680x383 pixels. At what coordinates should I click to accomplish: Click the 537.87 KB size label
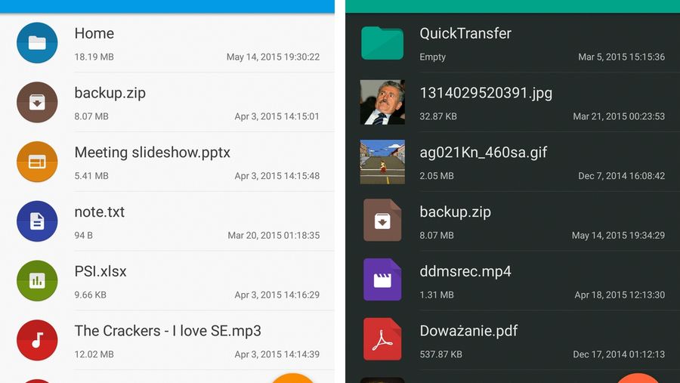pos(440,354)
